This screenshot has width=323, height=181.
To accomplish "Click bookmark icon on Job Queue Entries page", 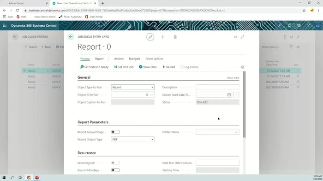I will point(285,37).
